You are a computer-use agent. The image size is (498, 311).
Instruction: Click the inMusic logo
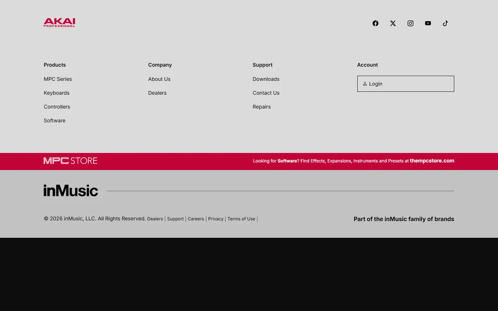click(71, 190)
